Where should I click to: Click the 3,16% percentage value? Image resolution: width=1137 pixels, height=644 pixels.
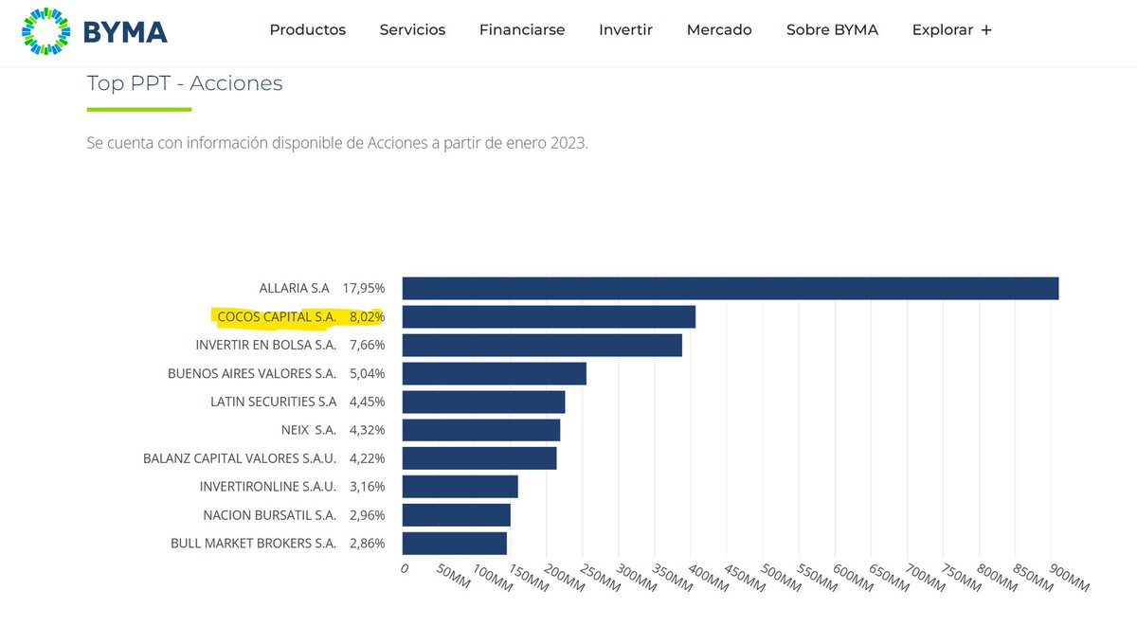pos(368,487)
